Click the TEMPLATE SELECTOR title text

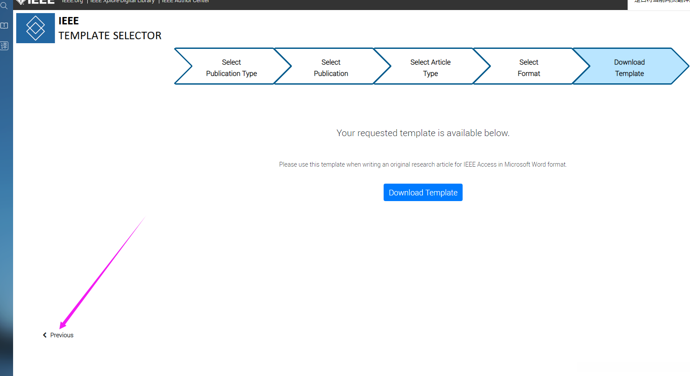click(110, 36)
